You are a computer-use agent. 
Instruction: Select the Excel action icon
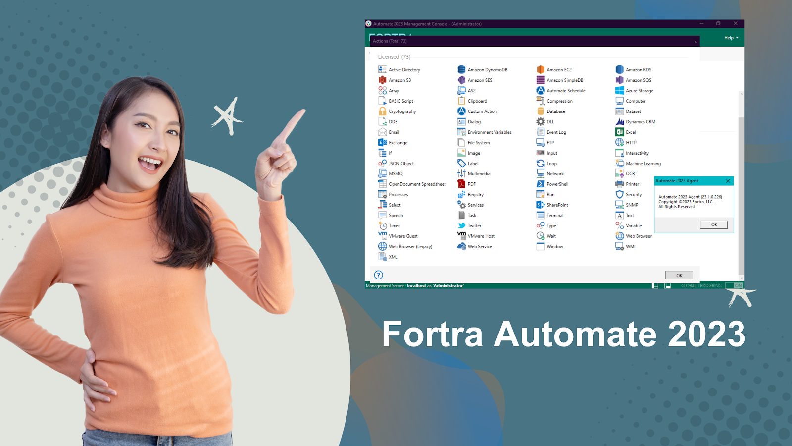click(619, 132)
